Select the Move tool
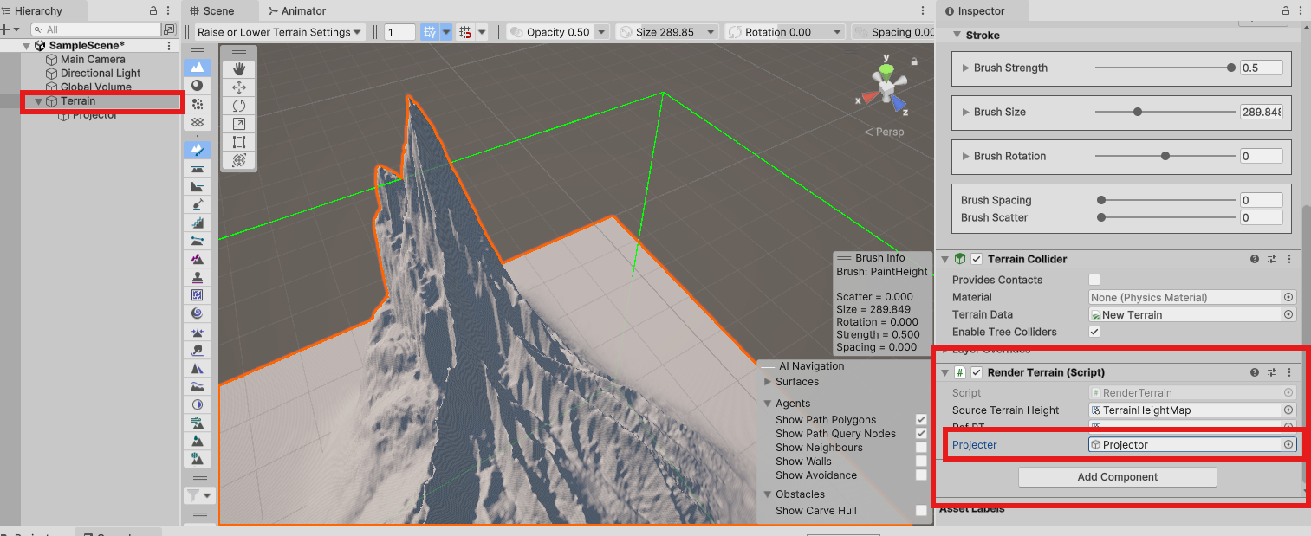Viewport: 1311px width, 536px height. [239, 87]
